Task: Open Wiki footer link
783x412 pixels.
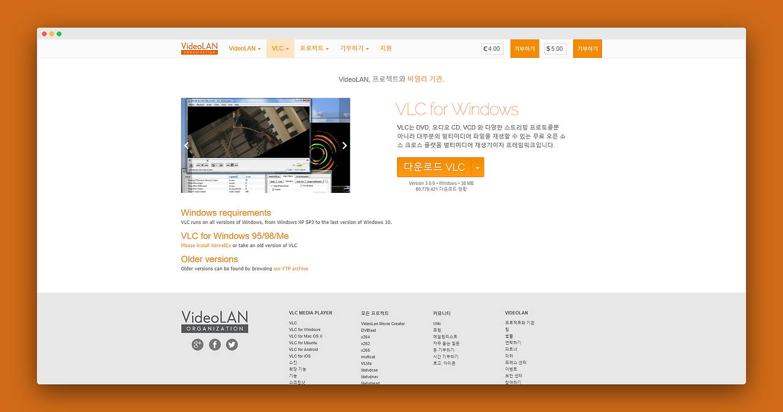Action: (x=437, y=323)
